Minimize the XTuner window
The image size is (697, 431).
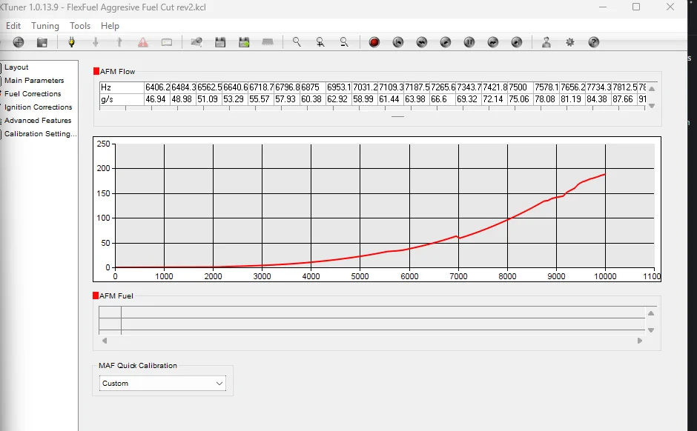tap(603, 7)
